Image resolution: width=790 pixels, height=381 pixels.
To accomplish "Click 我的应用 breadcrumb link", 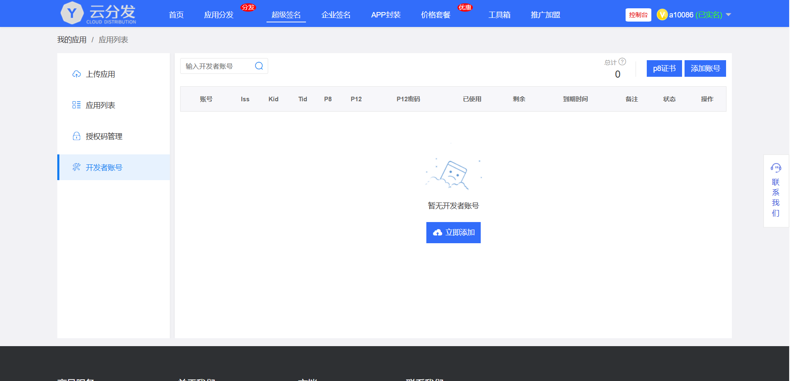I will coord(72,40).
